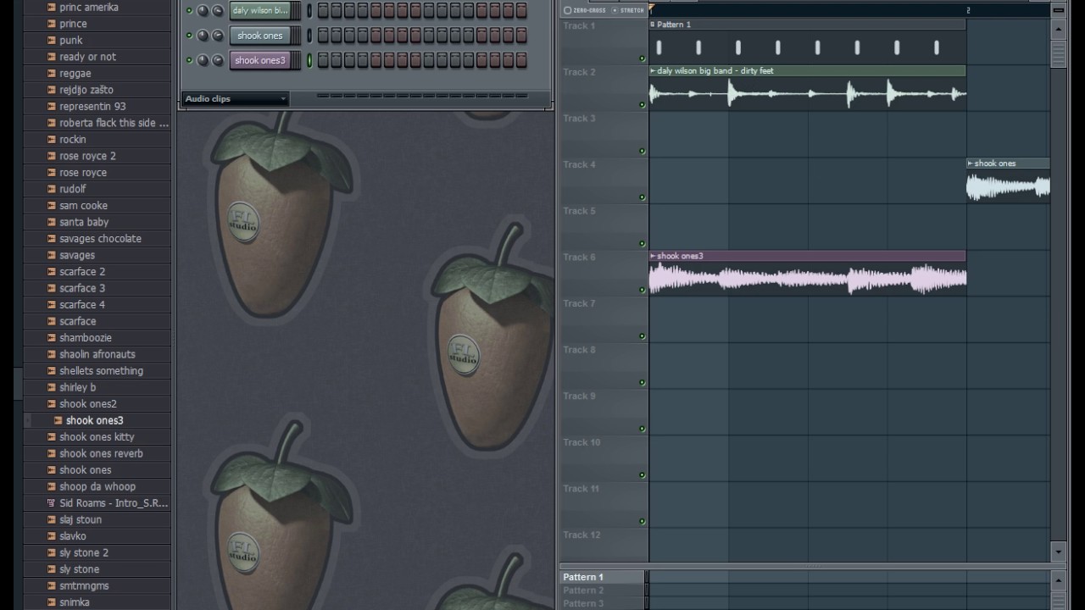Toggle first step button of 'shook ones3' channel
Viewport: 1085px width, 610px height.
pyautogui.click(x=323, y=60)
